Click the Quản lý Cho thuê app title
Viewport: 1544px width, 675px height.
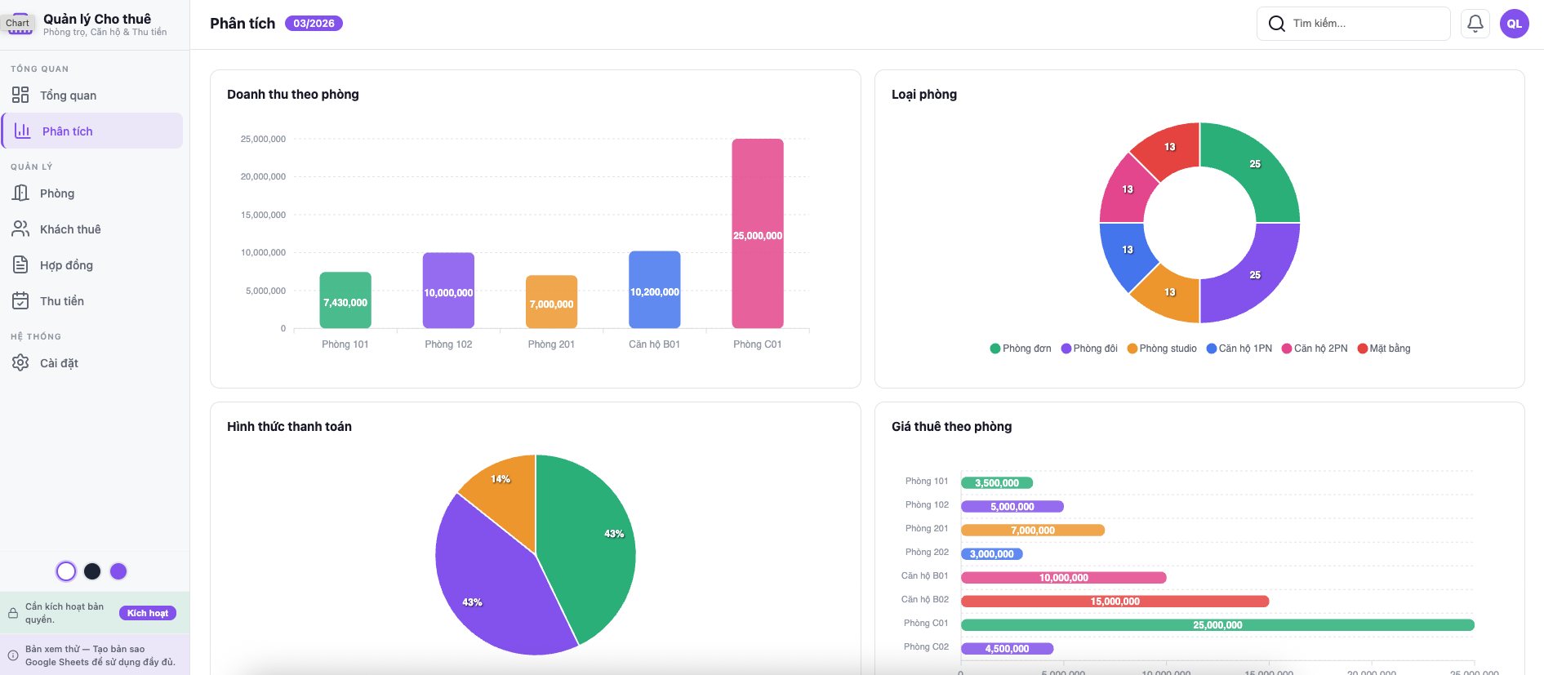97,19
